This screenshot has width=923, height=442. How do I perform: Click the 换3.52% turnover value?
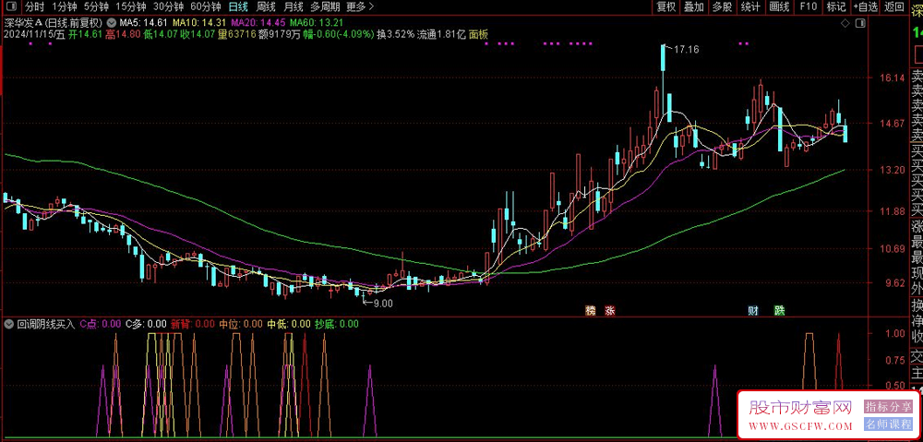click(396, 35)
